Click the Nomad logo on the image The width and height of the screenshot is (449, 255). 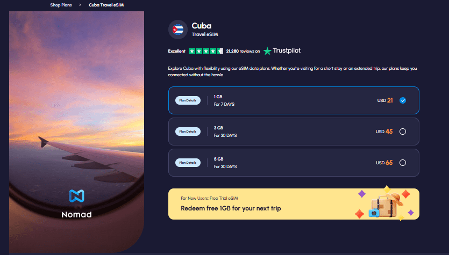75,203
